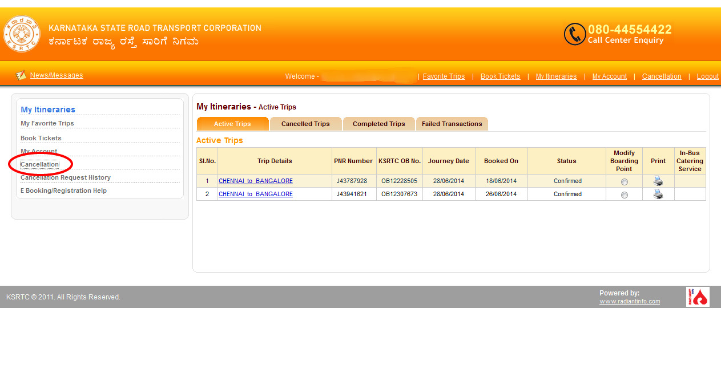Click the Call Center phone icon
The width and height of the screenshot is (721, 381).
575,34
